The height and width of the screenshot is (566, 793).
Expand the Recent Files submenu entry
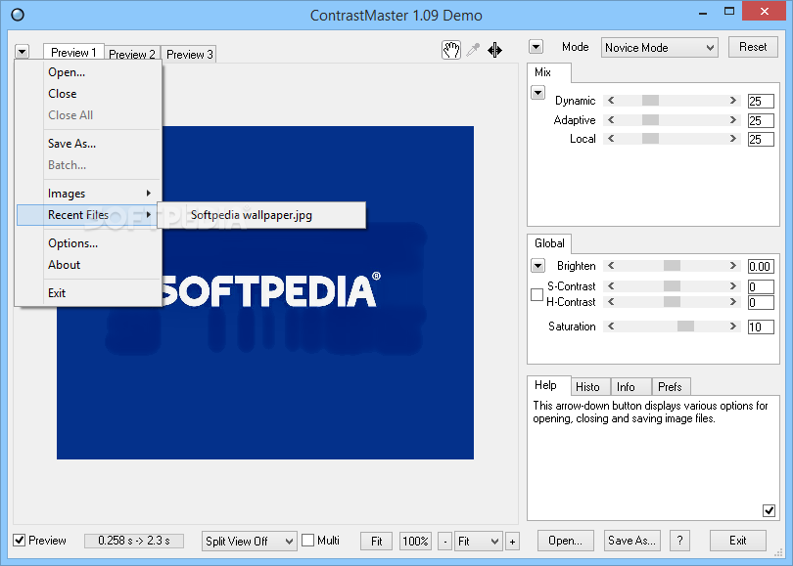[89, 215]
